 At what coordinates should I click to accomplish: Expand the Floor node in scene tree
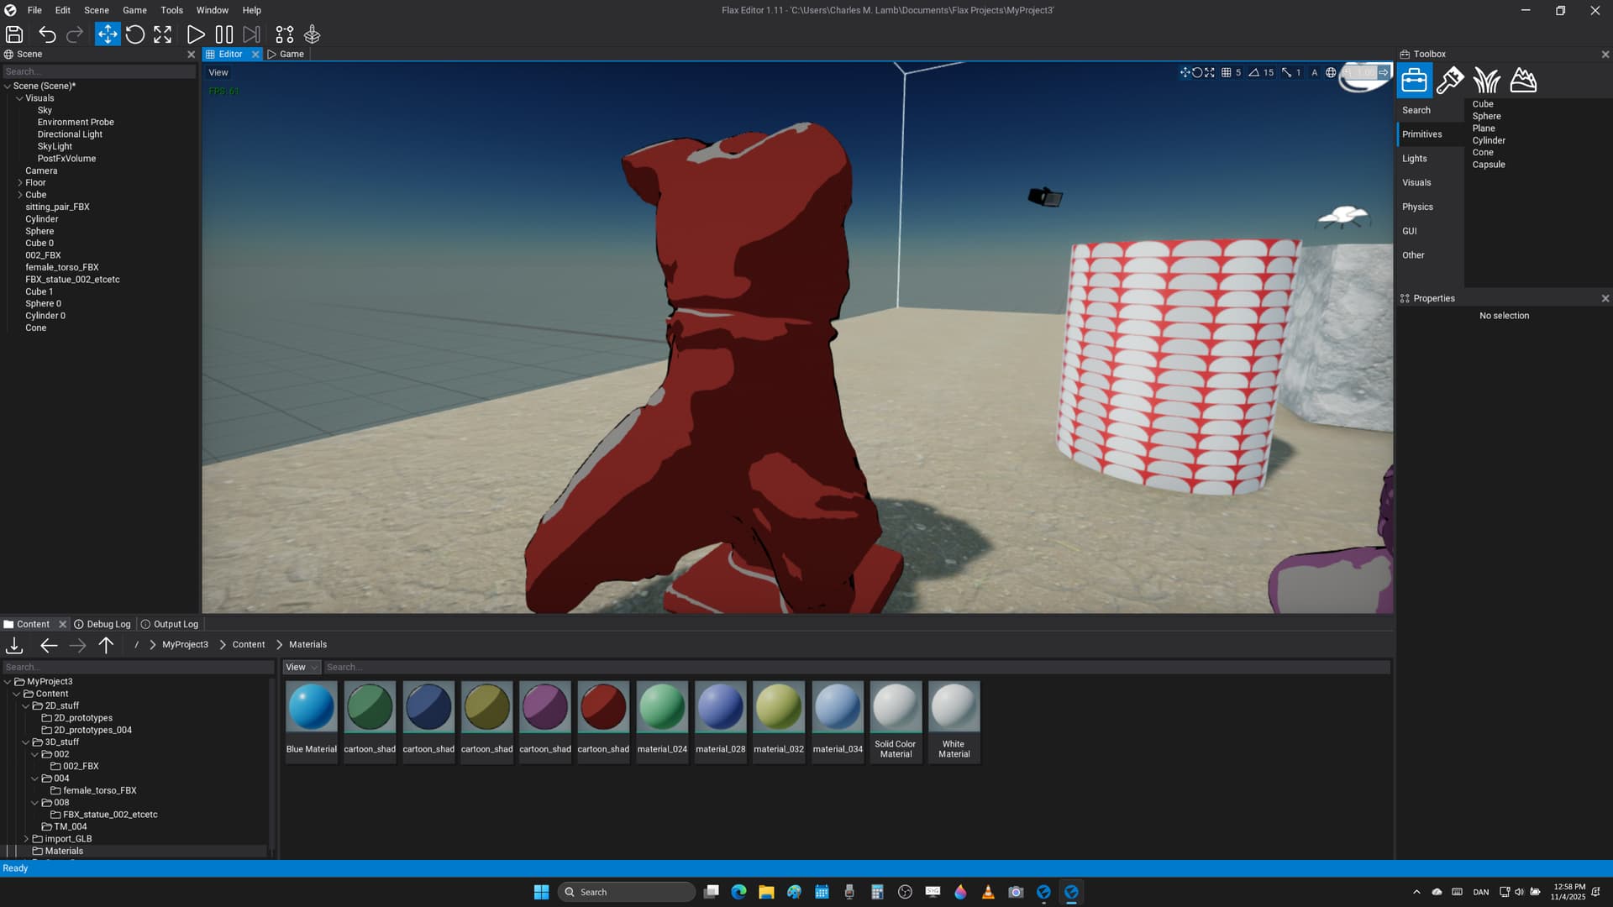[x=20, y=182]
